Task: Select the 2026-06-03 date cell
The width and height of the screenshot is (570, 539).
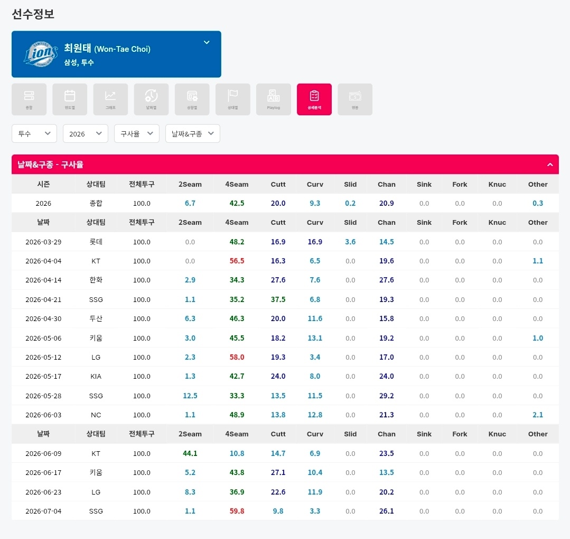Action: point(43,415)
